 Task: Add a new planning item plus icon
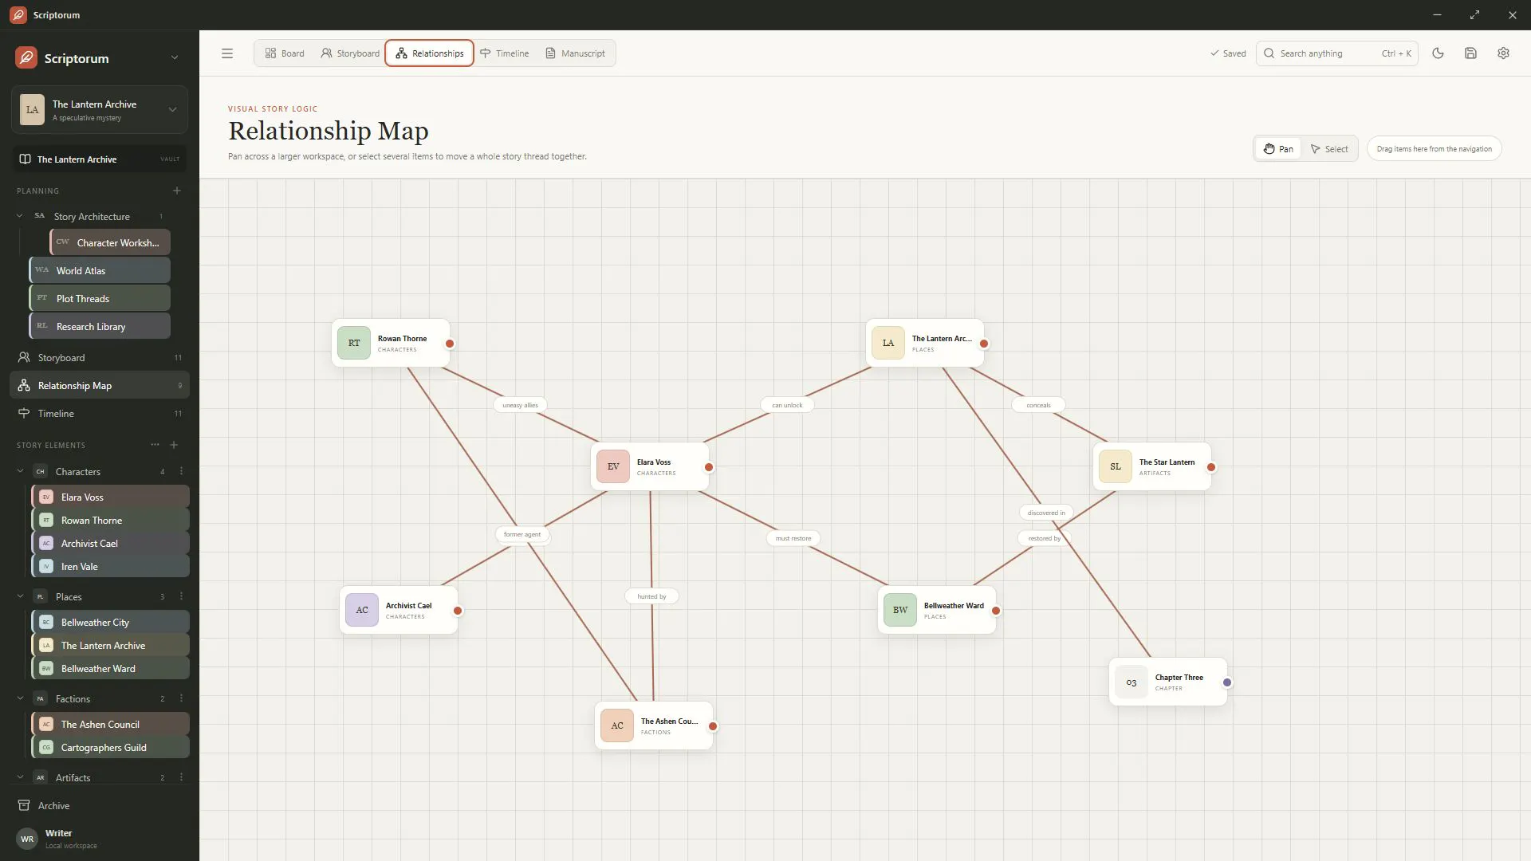[177, 191]
